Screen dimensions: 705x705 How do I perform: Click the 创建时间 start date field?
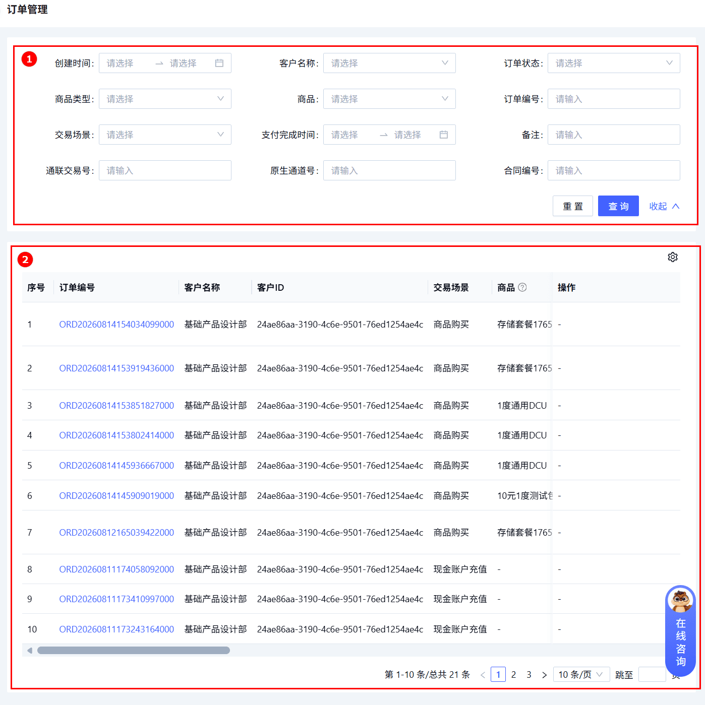pos(126,63)
